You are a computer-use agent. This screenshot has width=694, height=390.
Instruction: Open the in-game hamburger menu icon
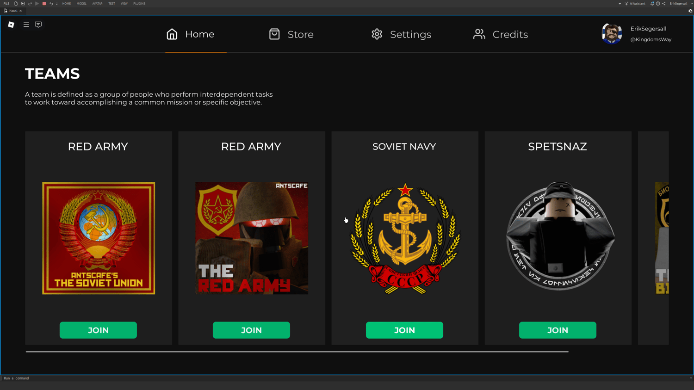[x=26, y=25]
